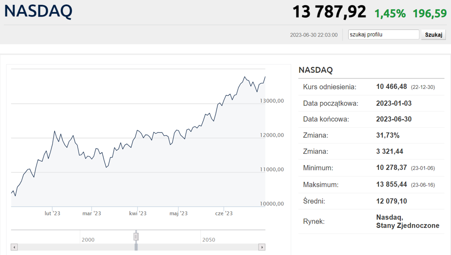451x255 pixels.
Task: Click the lut '23 axis label
Action: [x=52, y=213]
